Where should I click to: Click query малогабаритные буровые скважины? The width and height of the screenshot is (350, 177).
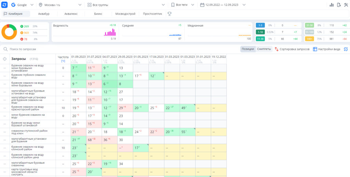(x=28, y=164)
